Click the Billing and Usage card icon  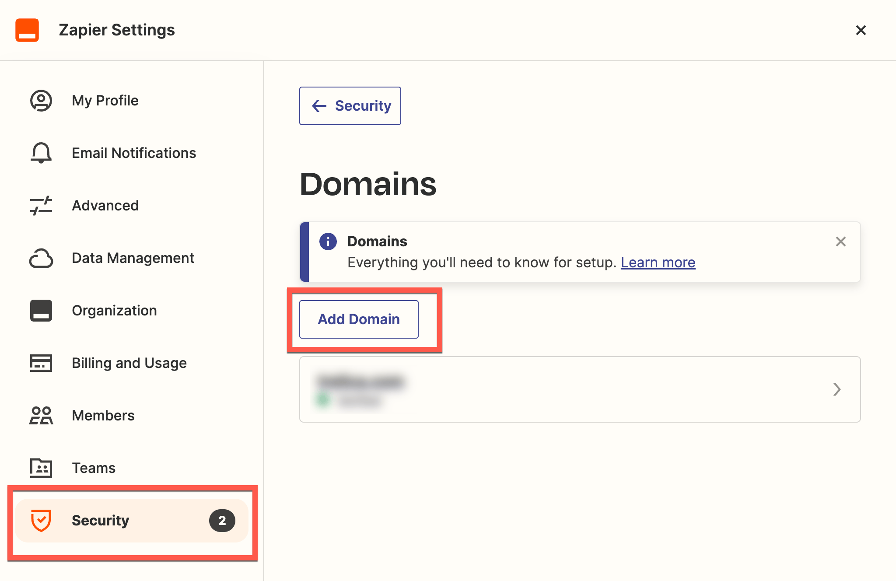[x=41, y=363]
